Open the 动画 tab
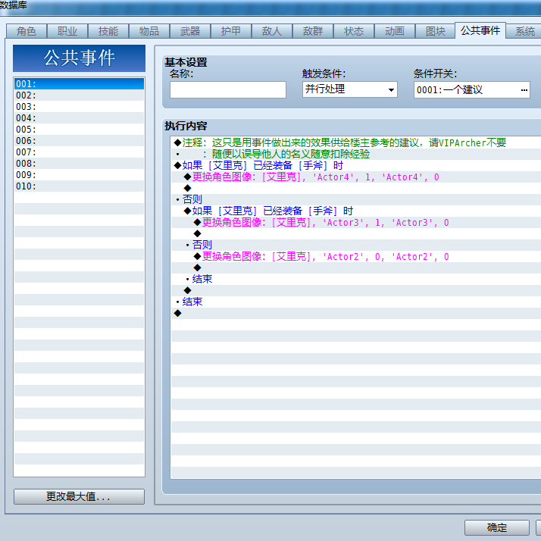The height and width of the screenshot is (541, 541). click(x=394, y=31)
